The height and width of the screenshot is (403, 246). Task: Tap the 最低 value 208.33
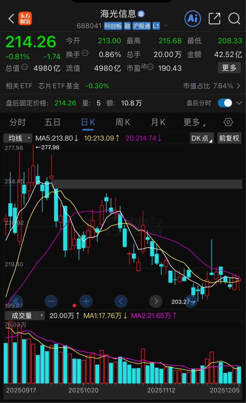click(x=230, y=41)
